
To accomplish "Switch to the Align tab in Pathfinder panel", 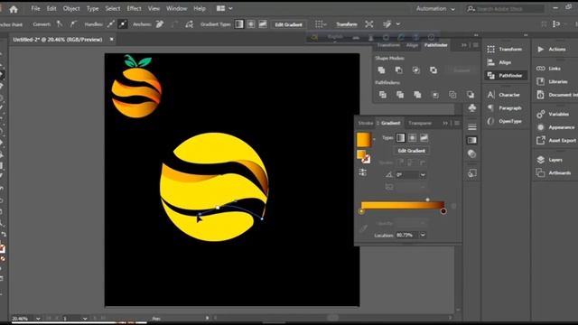I will pos(412,45).
